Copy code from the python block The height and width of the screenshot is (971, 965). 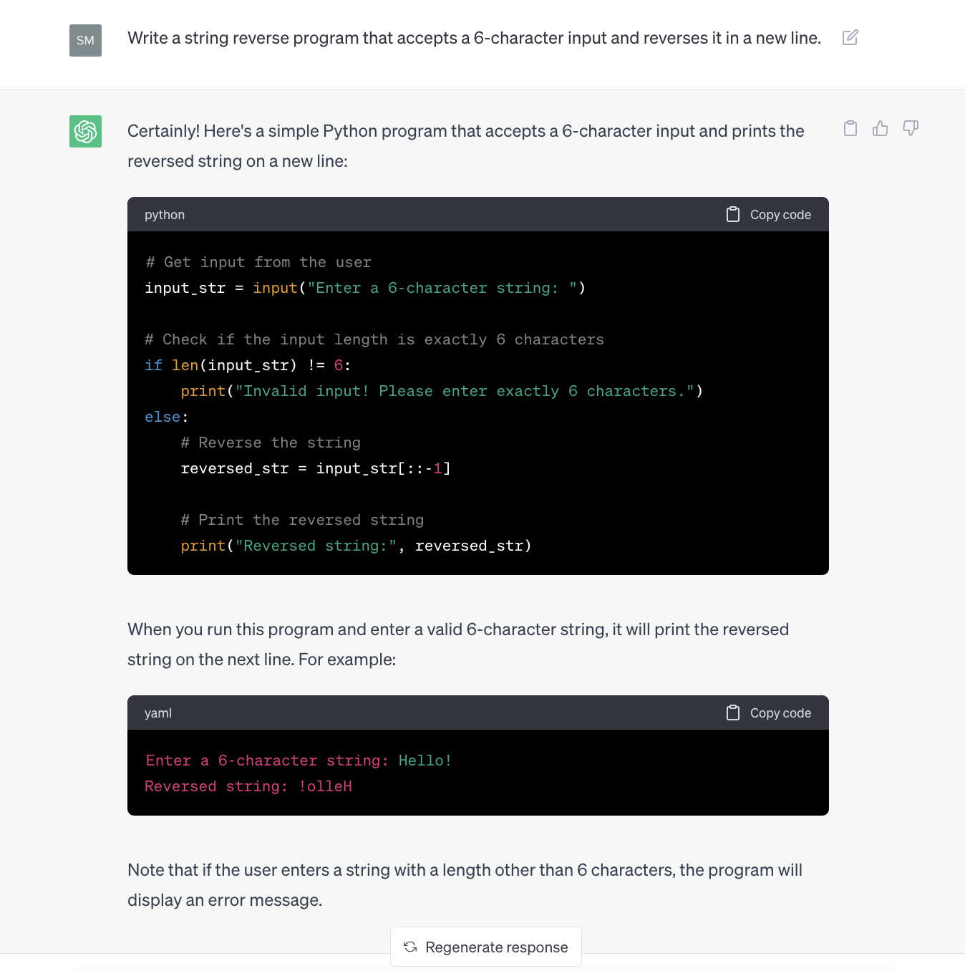(x=769, y=214)
